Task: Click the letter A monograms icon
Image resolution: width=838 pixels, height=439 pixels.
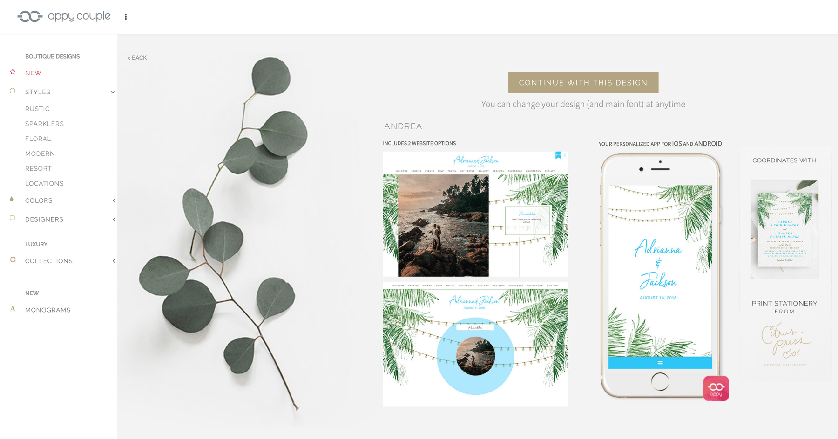Action: pos(13,309)
